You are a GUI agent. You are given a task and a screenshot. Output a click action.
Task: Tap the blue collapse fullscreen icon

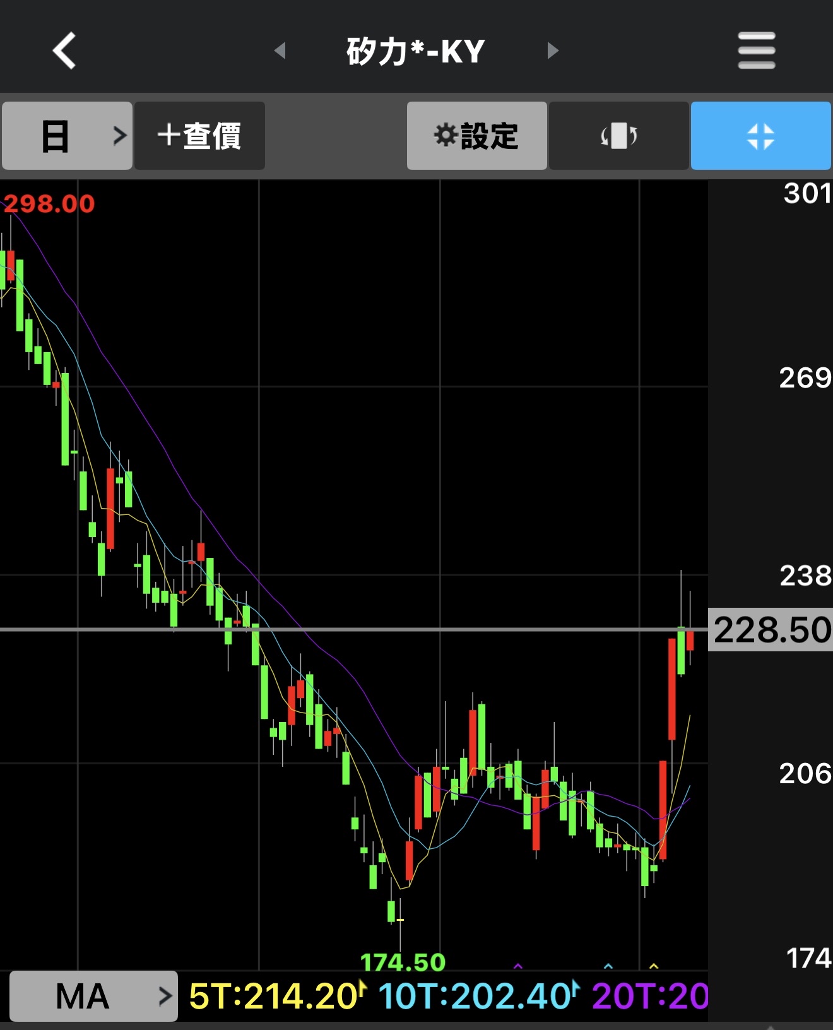[x=760, y=136]
